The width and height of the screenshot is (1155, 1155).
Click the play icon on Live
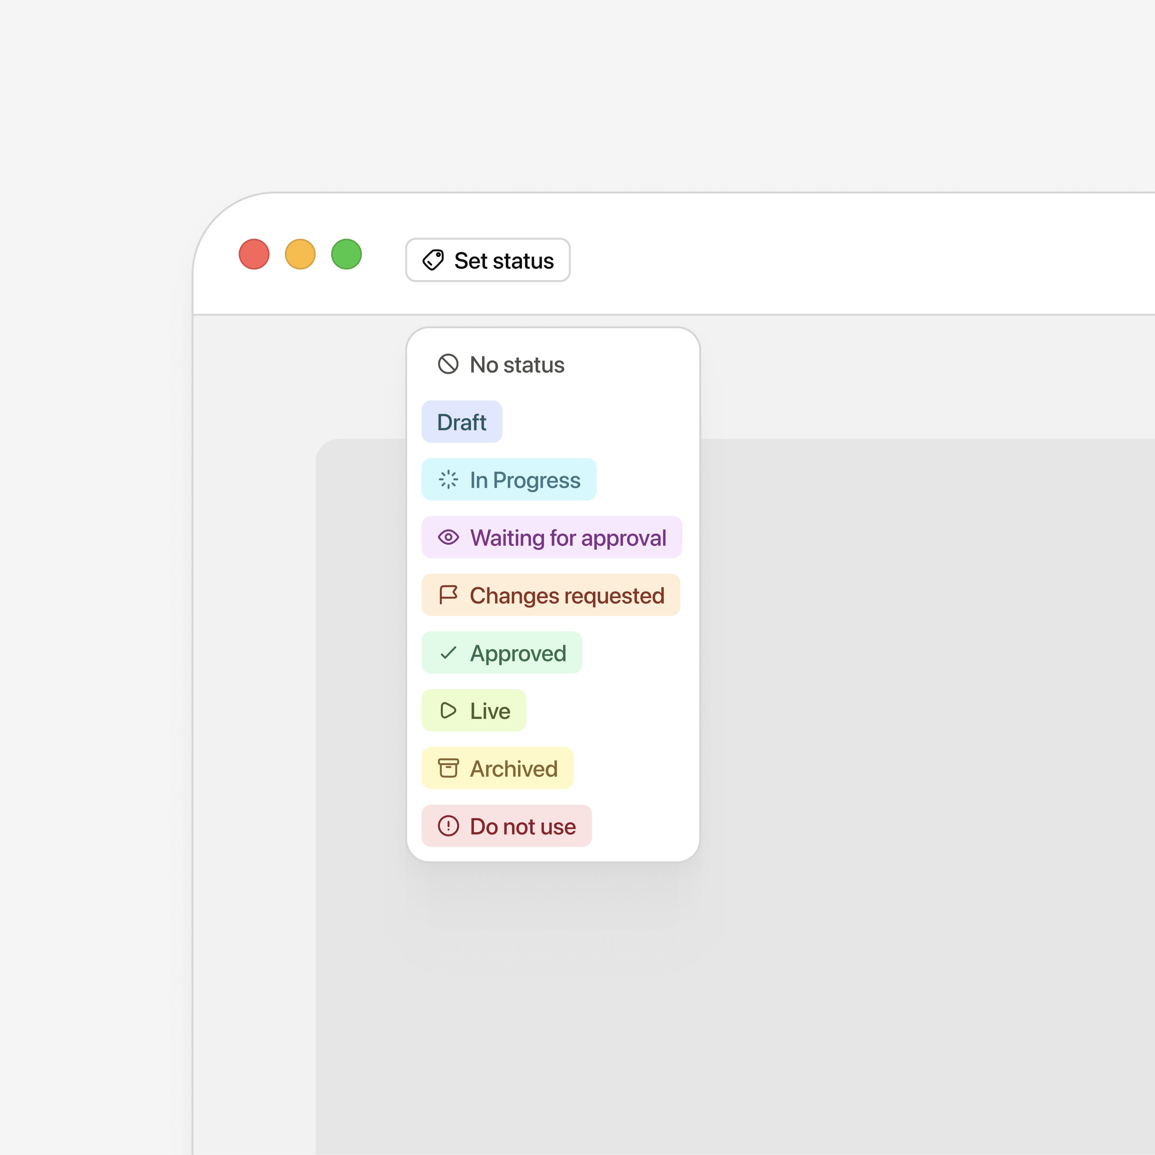[448, 710]
